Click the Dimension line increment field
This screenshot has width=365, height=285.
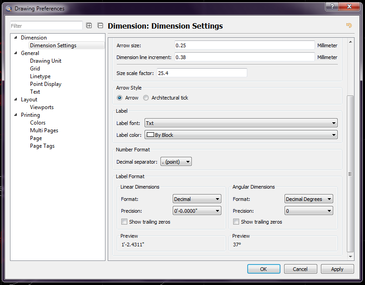click(245, 57)
